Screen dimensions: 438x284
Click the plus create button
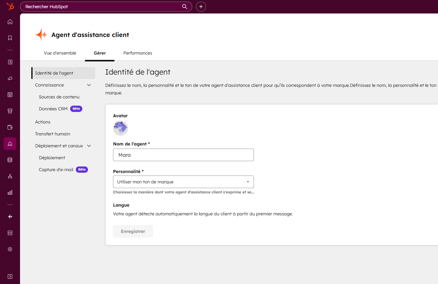(201, 7)
